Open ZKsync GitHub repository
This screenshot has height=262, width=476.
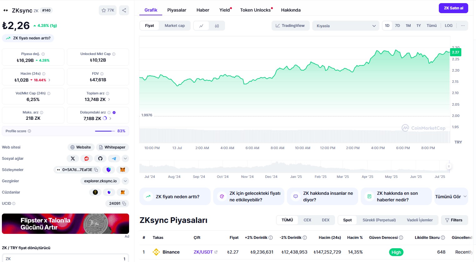pos(100,159)
